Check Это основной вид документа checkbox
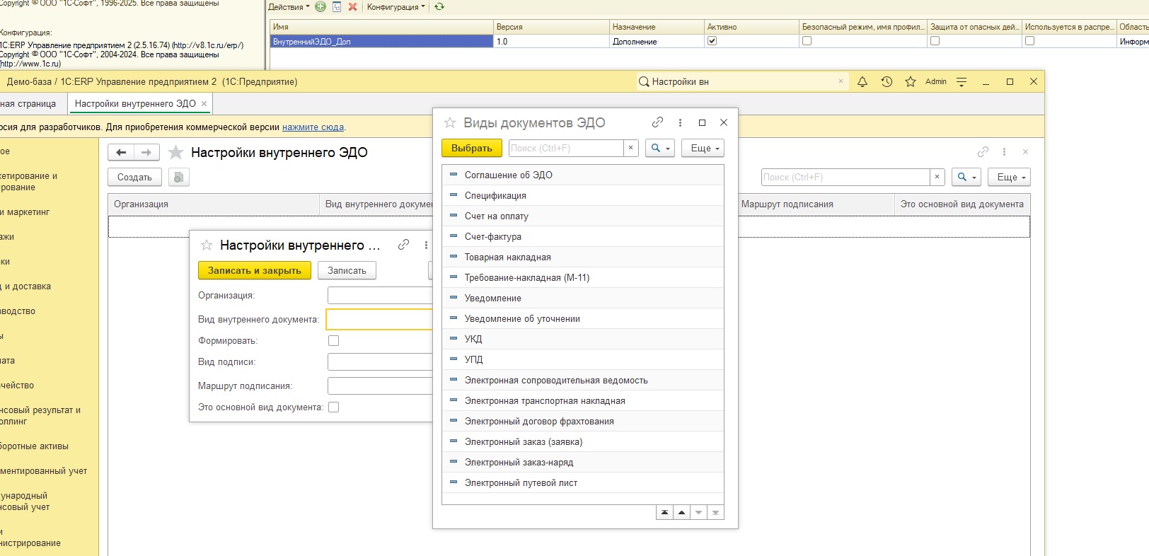Screen dimensions: 1149x556 point(334,407)
